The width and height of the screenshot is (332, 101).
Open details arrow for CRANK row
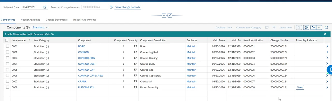coord(327,81)
